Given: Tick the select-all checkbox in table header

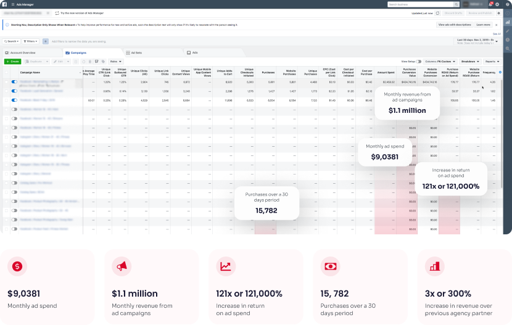Looking at the screenshot, I should [x=6, y=72].
